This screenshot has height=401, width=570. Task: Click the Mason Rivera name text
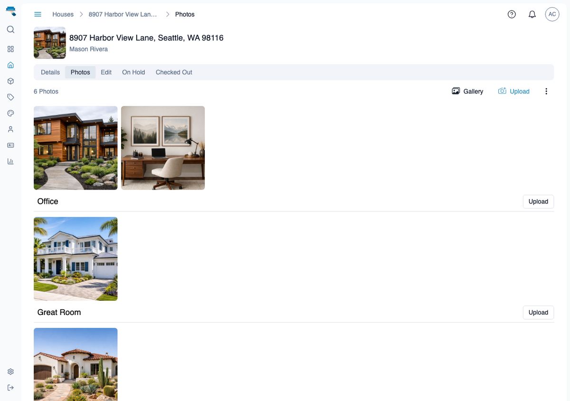point(88,49)
